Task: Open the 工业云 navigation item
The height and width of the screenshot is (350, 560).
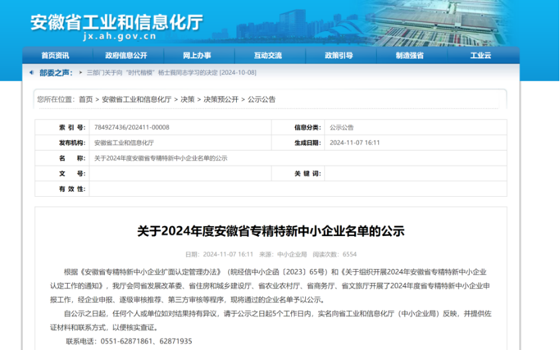Action: [x=480, y=56]
